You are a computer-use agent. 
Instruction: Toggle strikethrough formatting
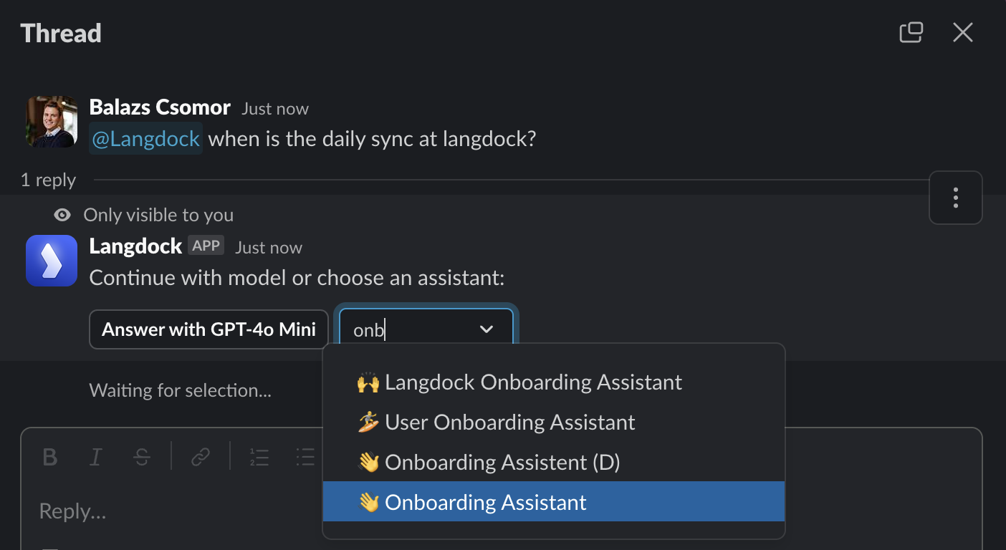coord(142,457)
